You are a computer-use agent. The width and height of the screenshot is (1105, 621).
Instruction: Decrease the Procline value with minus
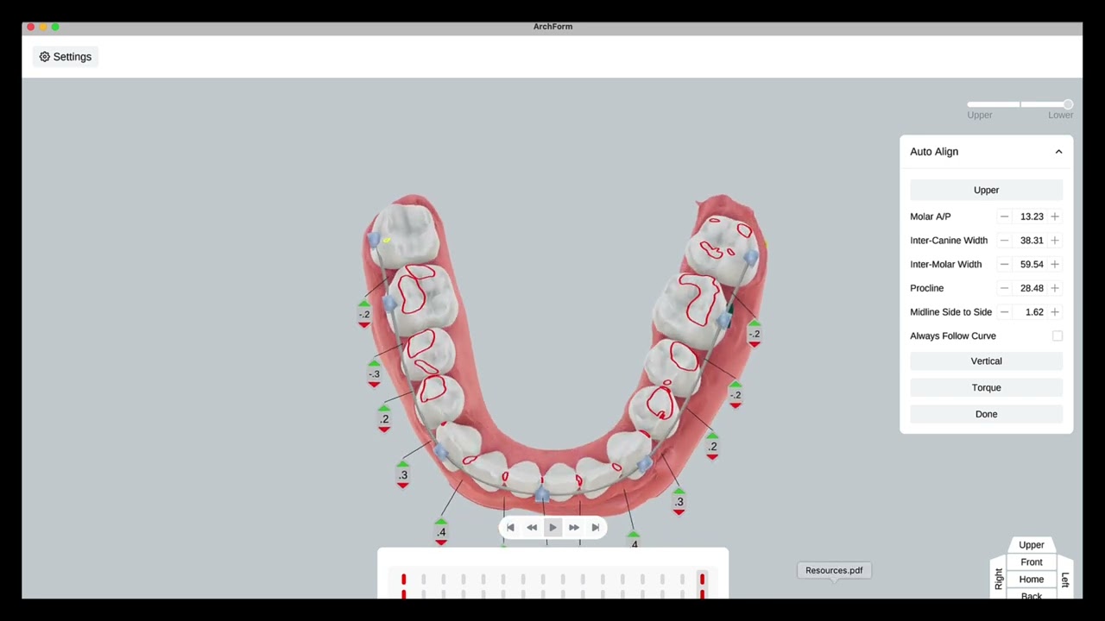click(x=1004, y=288)
